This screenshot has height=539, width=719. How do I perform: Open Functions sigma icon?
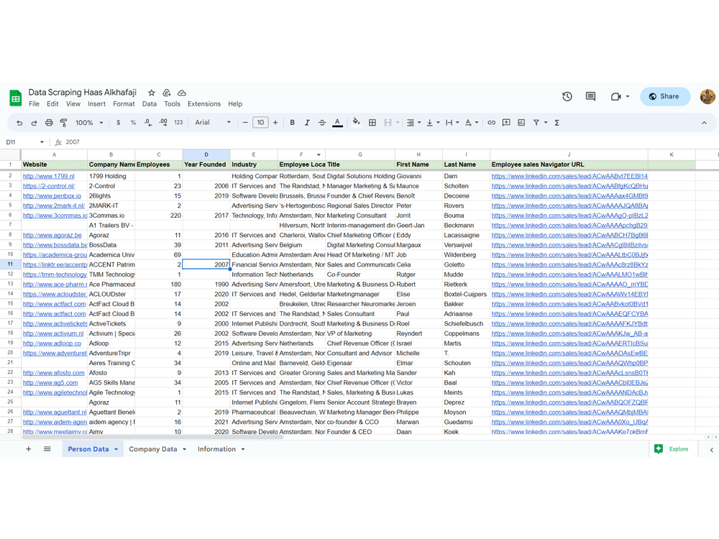coord(557,123)
